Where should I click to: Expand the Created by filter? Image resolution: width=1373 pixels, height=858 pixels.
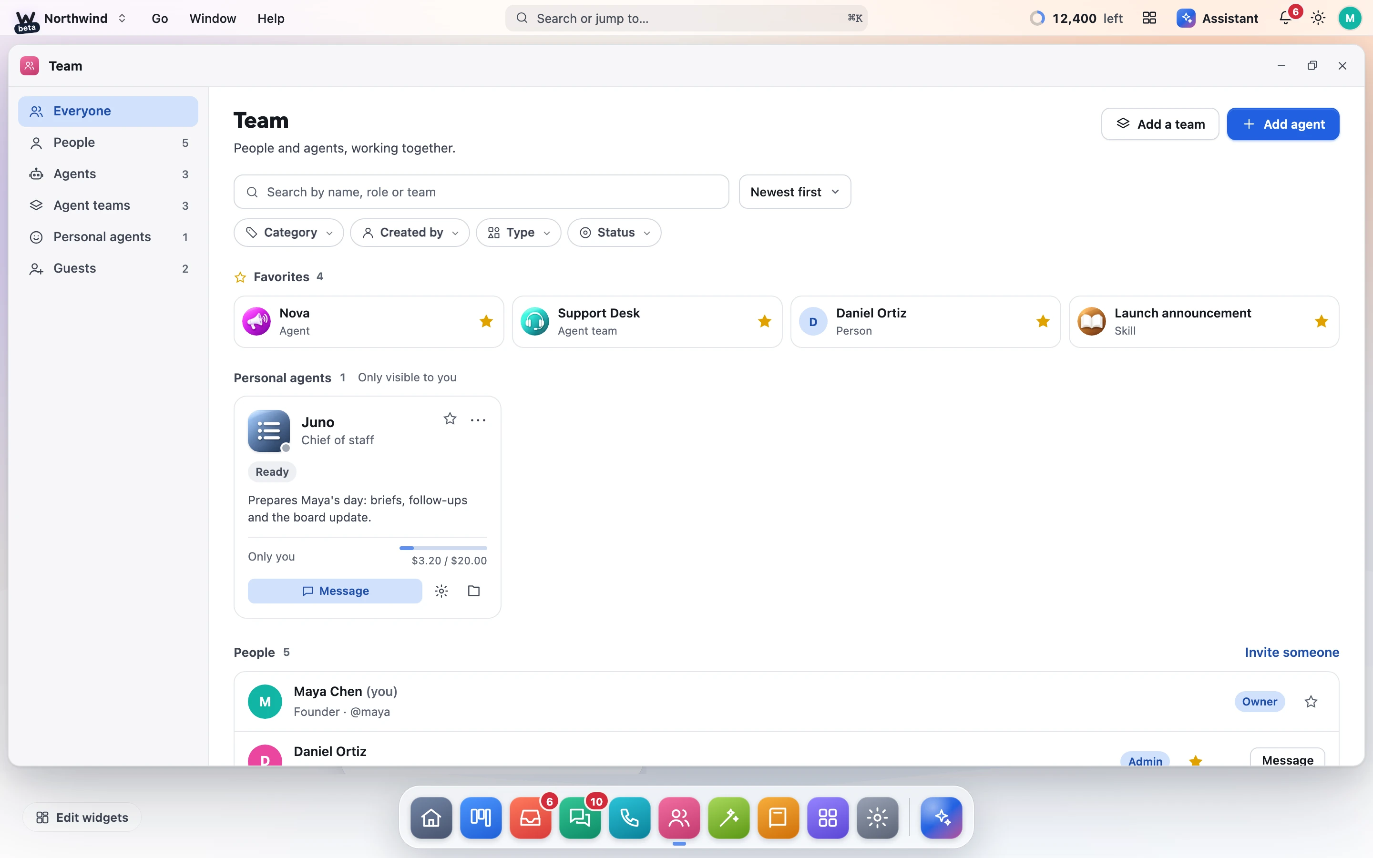[x=410, y=233]
